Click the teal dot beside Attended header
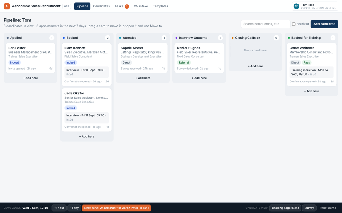This screenshot has height=213, width=342. pos(120,38)
